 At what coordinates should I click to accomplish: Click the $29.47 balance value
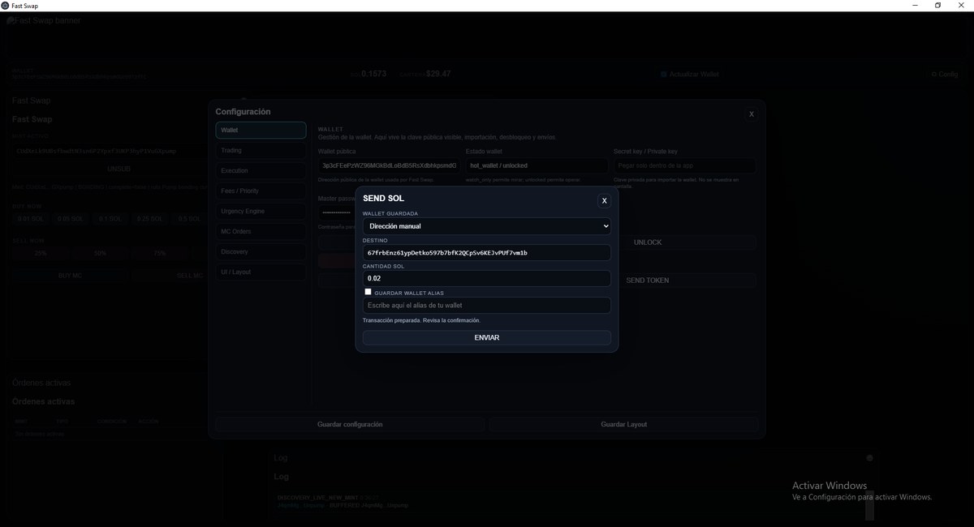pos(438,74)
